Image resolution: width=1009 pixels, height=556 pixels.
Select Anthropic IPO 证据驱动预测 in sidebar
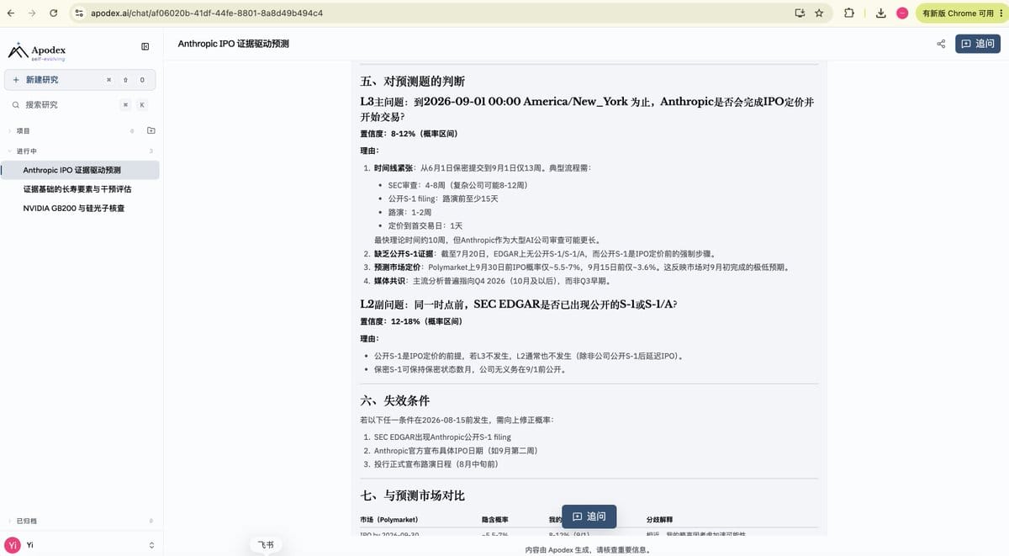(x=80, y=170)
